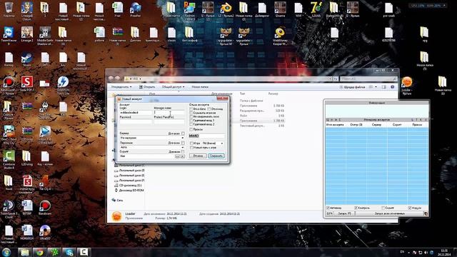Open the view options dropdown arrow in Explorer

376,87
